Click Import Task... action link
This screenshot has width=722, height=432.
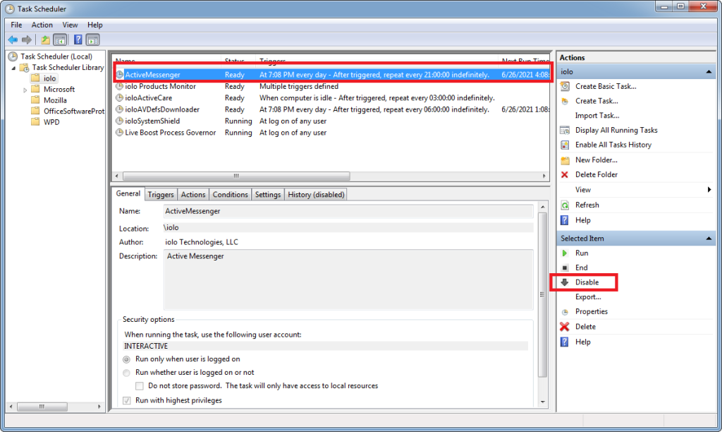point(597,116)
